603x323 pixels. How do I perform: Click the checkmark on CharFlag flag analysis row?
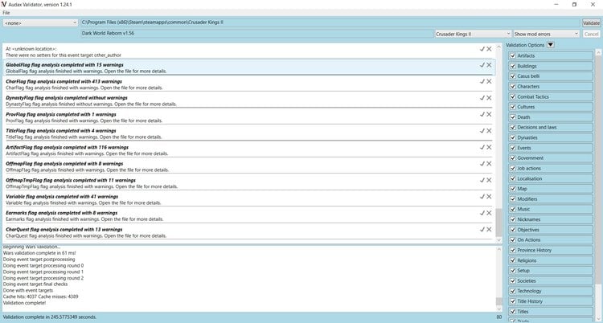pos(482,81)
